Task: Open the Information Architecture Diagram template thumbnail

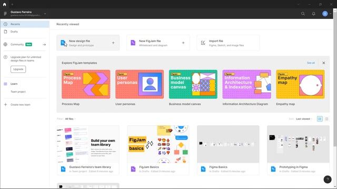Action: 247,84
